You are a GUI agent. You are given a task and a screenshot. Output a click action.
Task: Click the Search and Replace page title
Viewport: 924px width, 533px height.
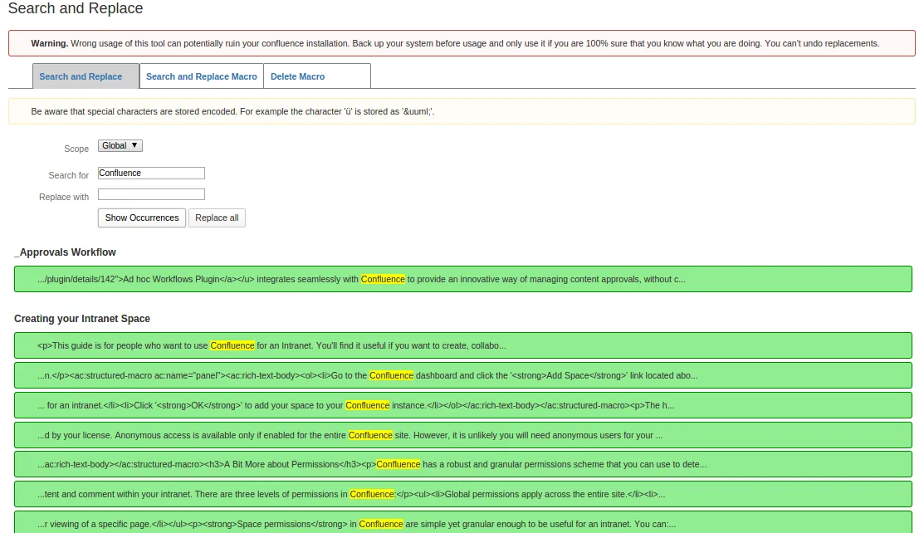(x=76, y=8)
